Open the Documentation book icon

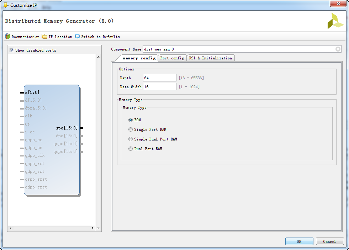7,36
